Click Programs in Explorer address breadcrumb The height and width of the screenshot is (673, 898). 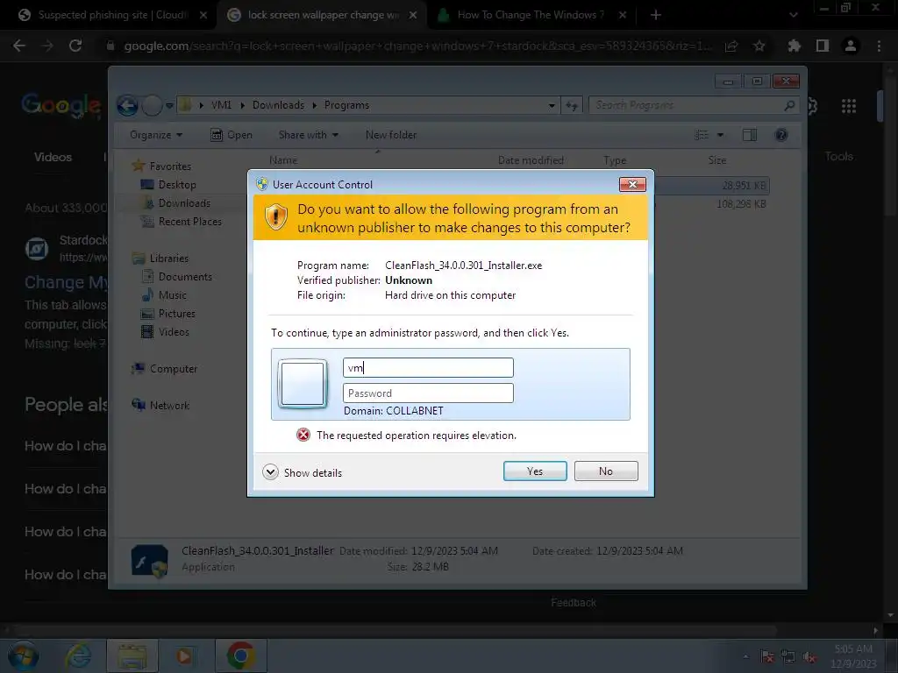click(346, 105)
